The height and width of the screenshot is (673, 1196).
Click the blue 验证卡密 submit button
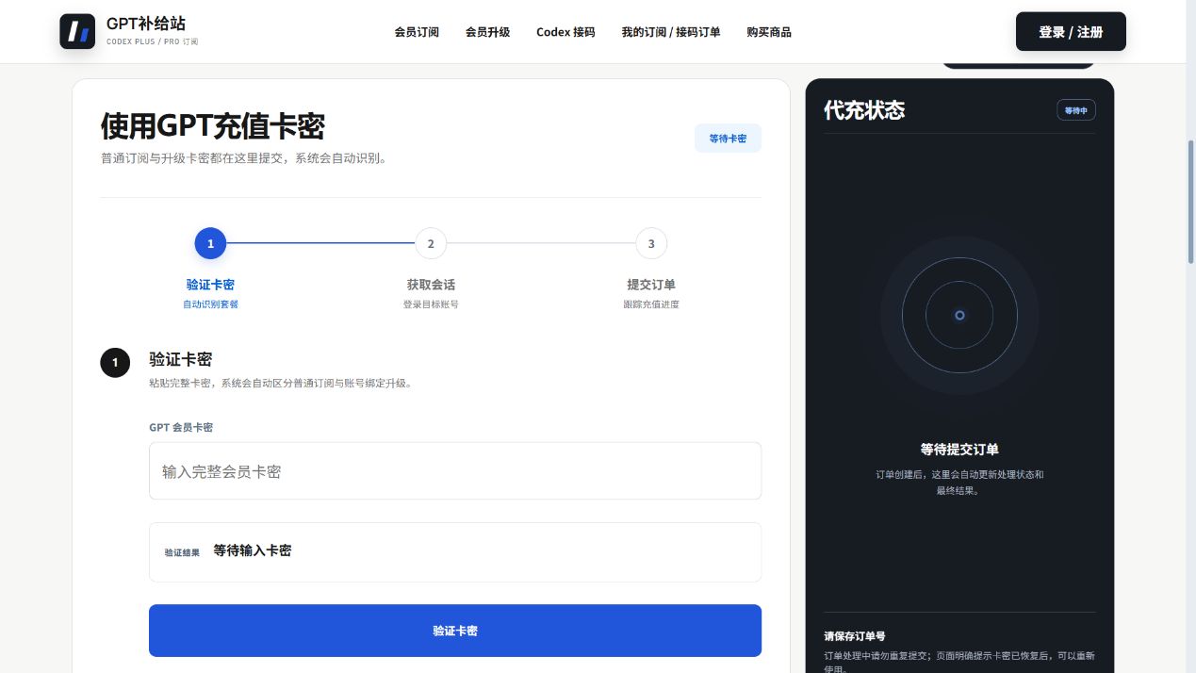point(455,631)
